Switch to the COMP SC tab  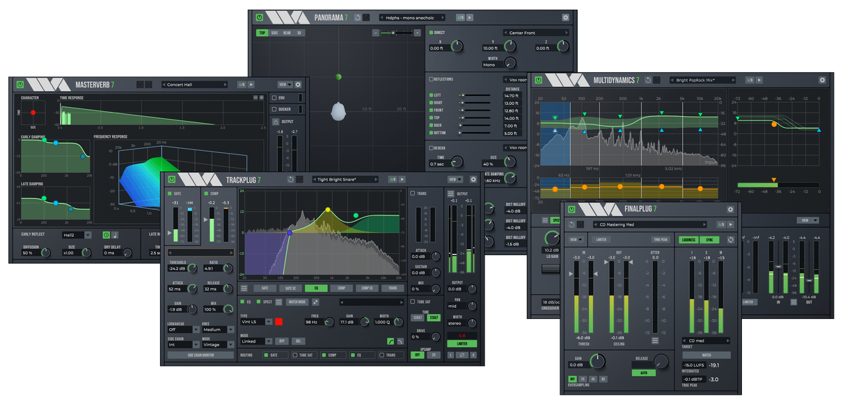(x=367, y=288)
